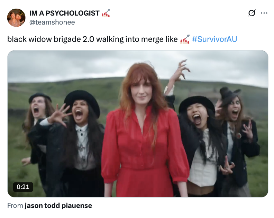Open the #SurvivorAU hashtag
Screen dimensions: 274x218
pyautogui.click(x=214, y=39)
